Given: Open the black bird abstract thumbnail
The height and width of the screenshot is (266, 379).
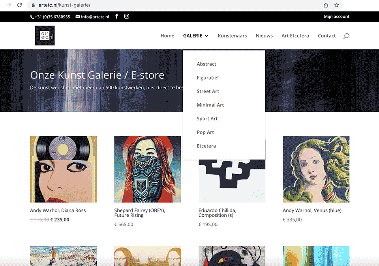Looking at the screenshot, I should (x=232, y=256).
